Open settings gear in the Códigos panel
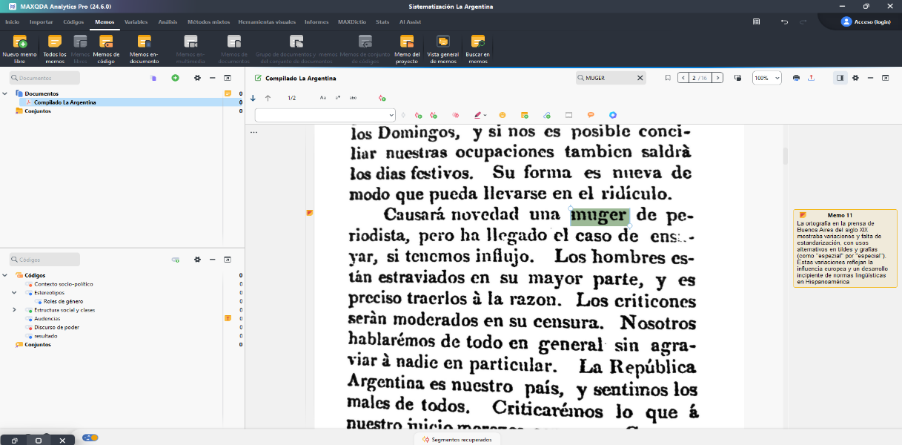Screen dimensions: 902x445 tap(197, 260)
